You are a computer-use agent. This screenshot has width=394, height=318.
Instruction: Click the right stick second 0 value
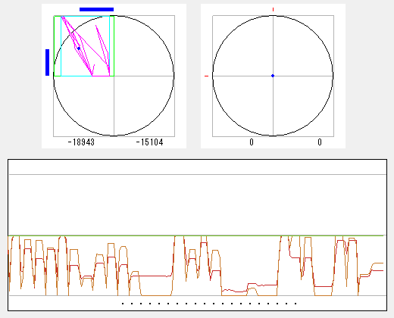(320, 142)
